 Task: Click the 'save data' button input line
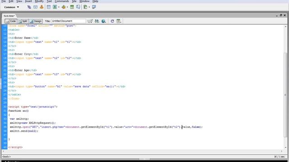point(67,86)
